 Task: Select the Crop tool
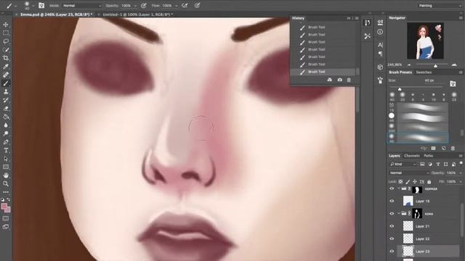coord(6,58)
